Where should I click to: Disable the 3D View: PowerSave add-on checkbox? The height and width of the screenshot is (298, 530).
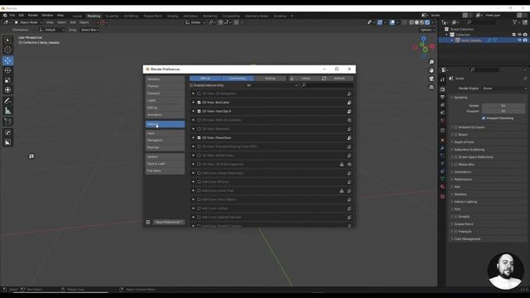(x=199, y=138)
